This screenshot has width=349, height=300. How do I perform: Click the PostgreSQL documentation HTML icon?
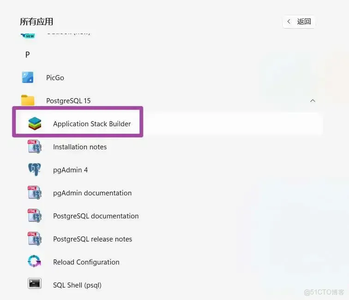[x=35, y=216]
